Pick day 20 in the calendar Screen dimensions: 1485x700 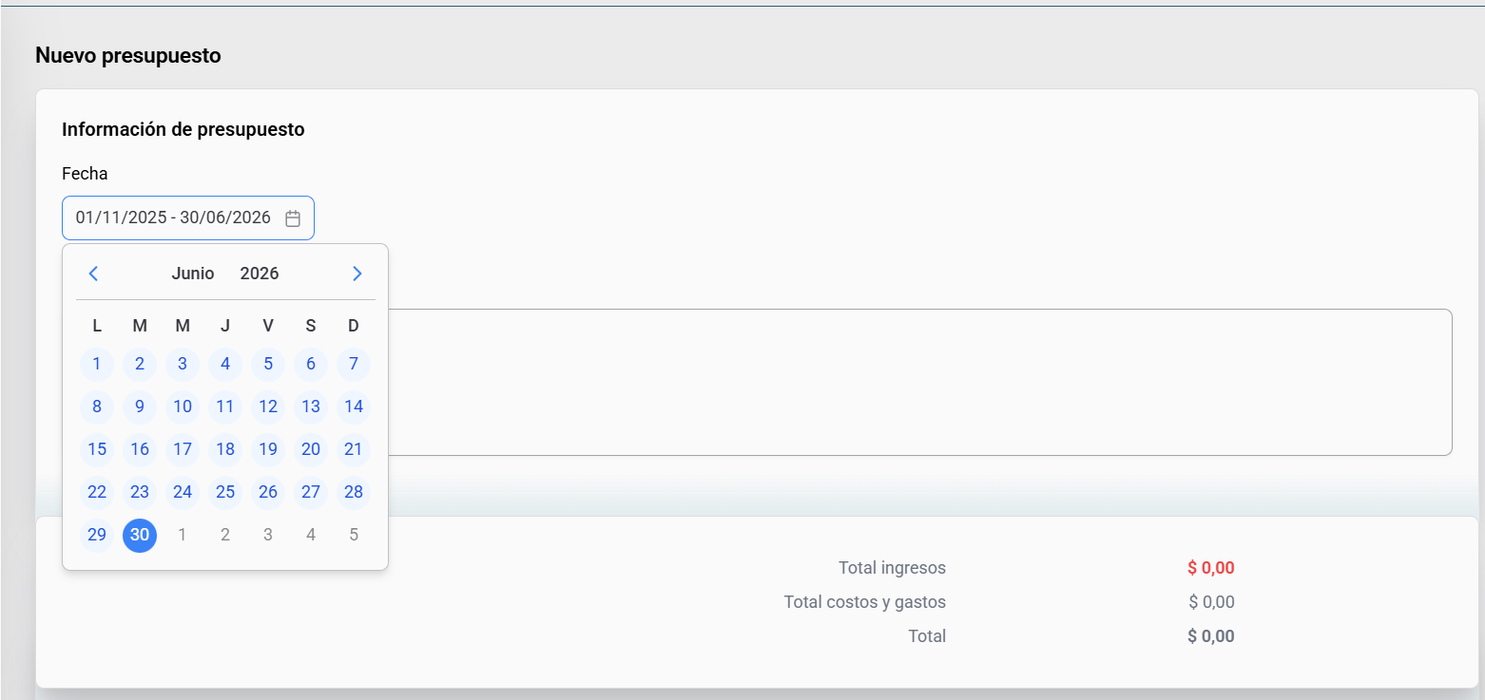[x=311, y=449]
